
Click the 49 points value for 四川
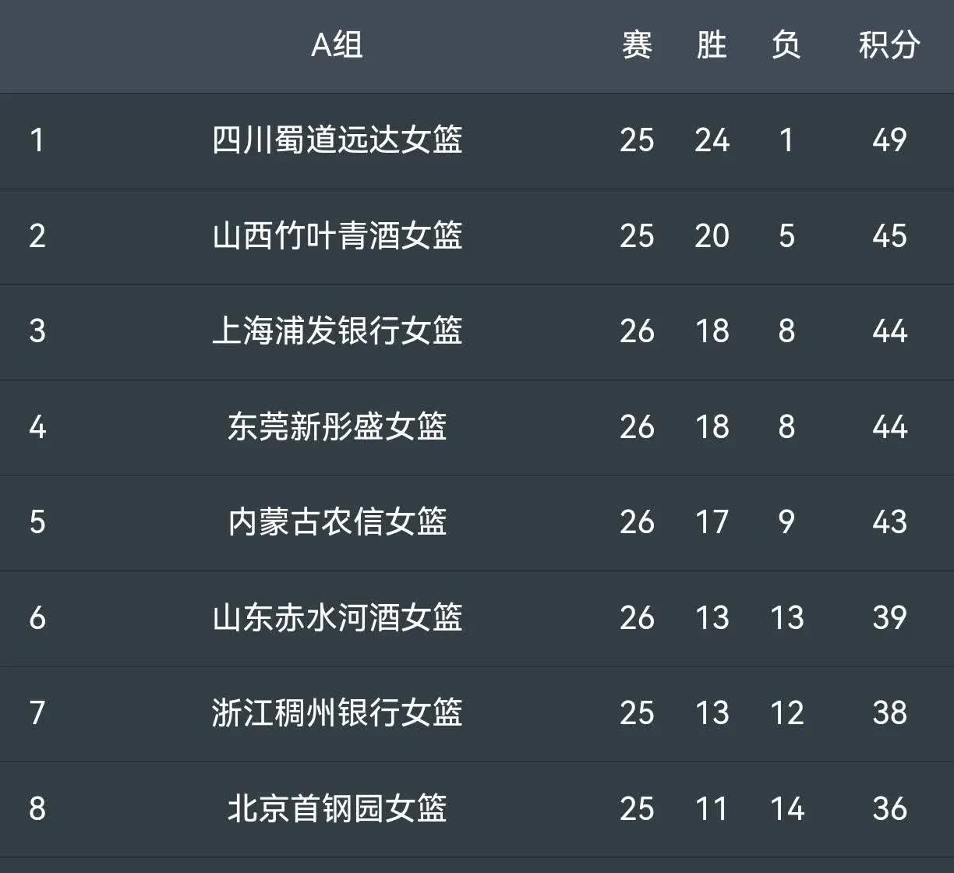point(889,140)
